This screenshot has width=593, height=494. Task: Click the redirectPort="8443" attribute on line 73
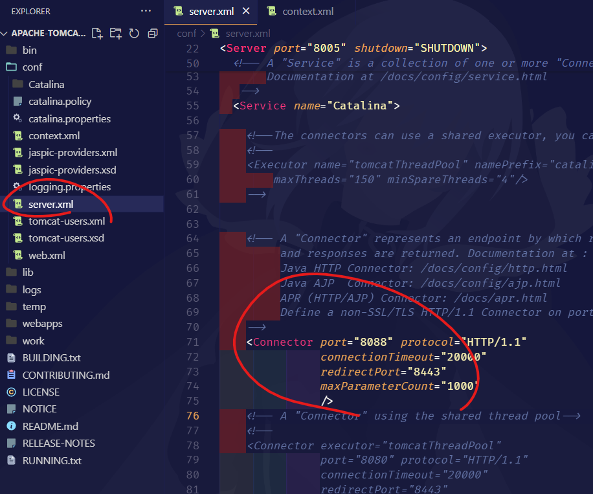(383, 372)
